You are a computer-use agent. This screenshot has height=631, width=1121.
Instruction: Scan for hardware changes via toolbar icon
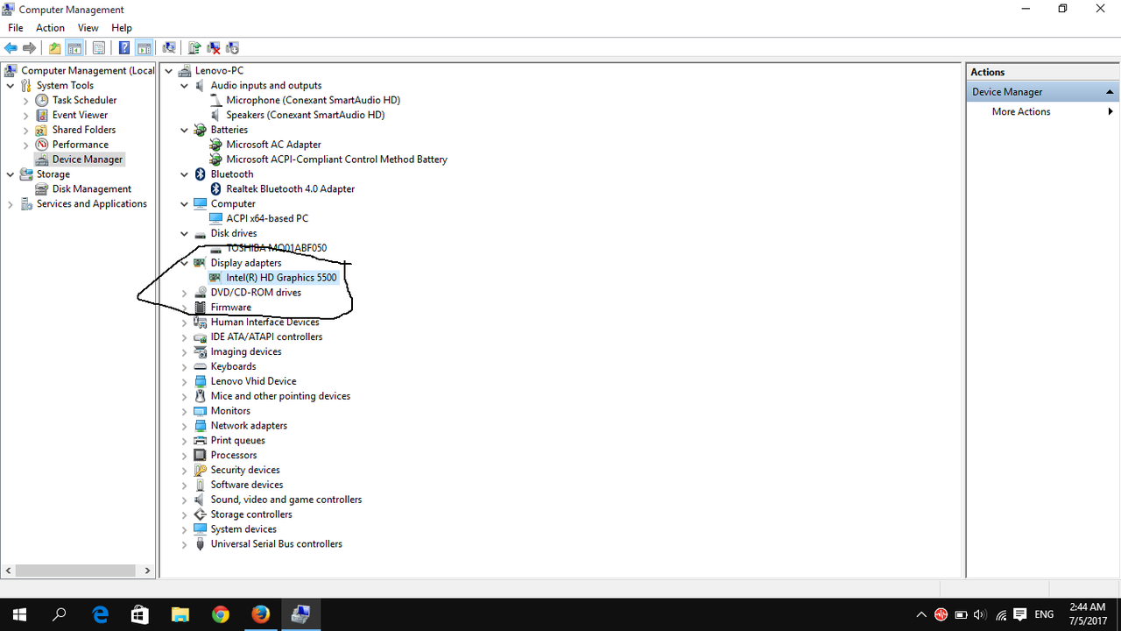pos(169,48)
